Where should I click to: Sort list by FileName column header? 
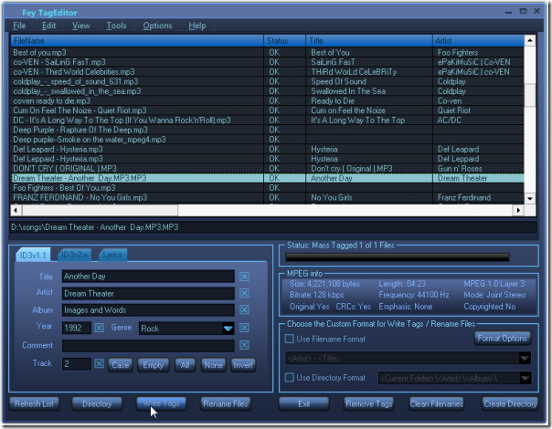[x=137, y=41]
